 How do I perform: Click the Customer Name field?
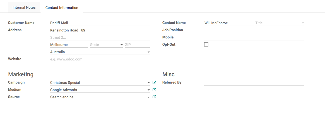[100, 23]
